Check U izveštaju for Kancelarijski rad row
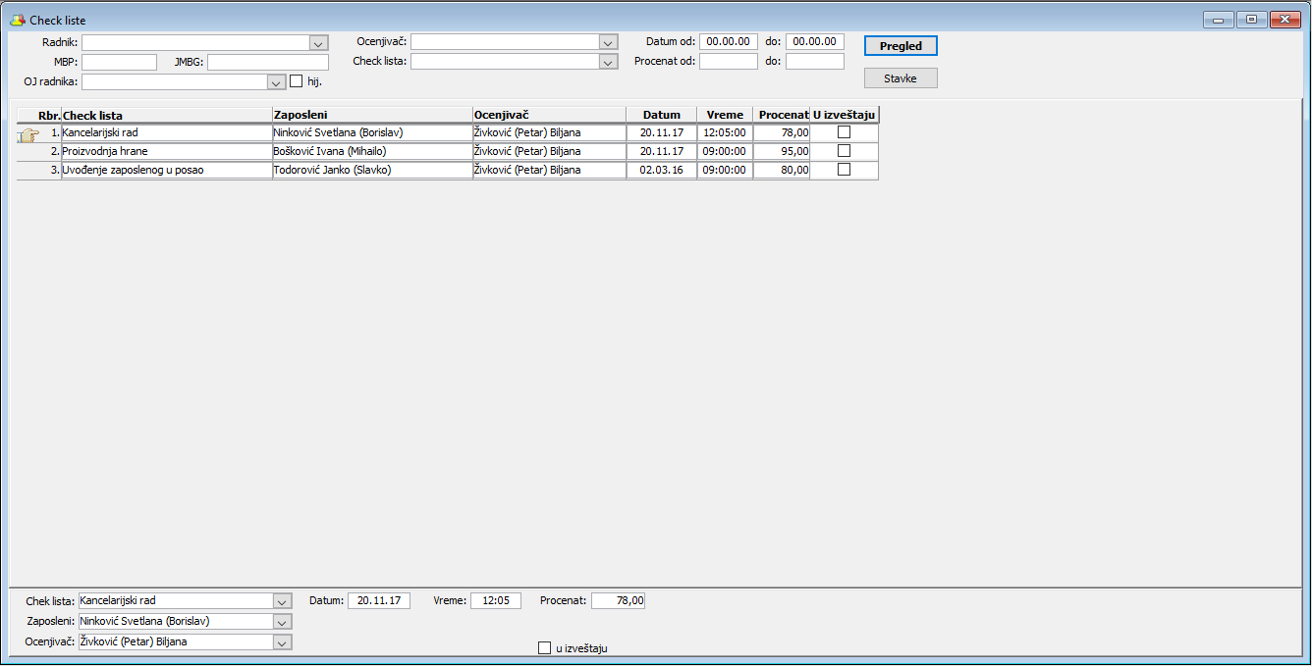The width and height of the screenshot is (1312, 666). pyautogui.click(x=844, y=132)
